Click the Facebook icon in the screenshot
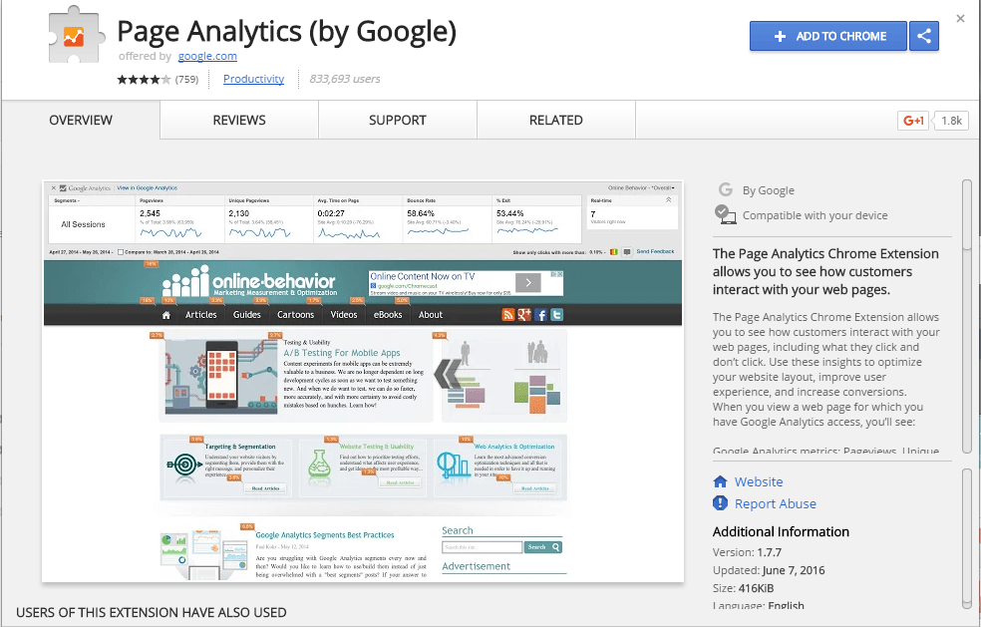 coord(541,315)
